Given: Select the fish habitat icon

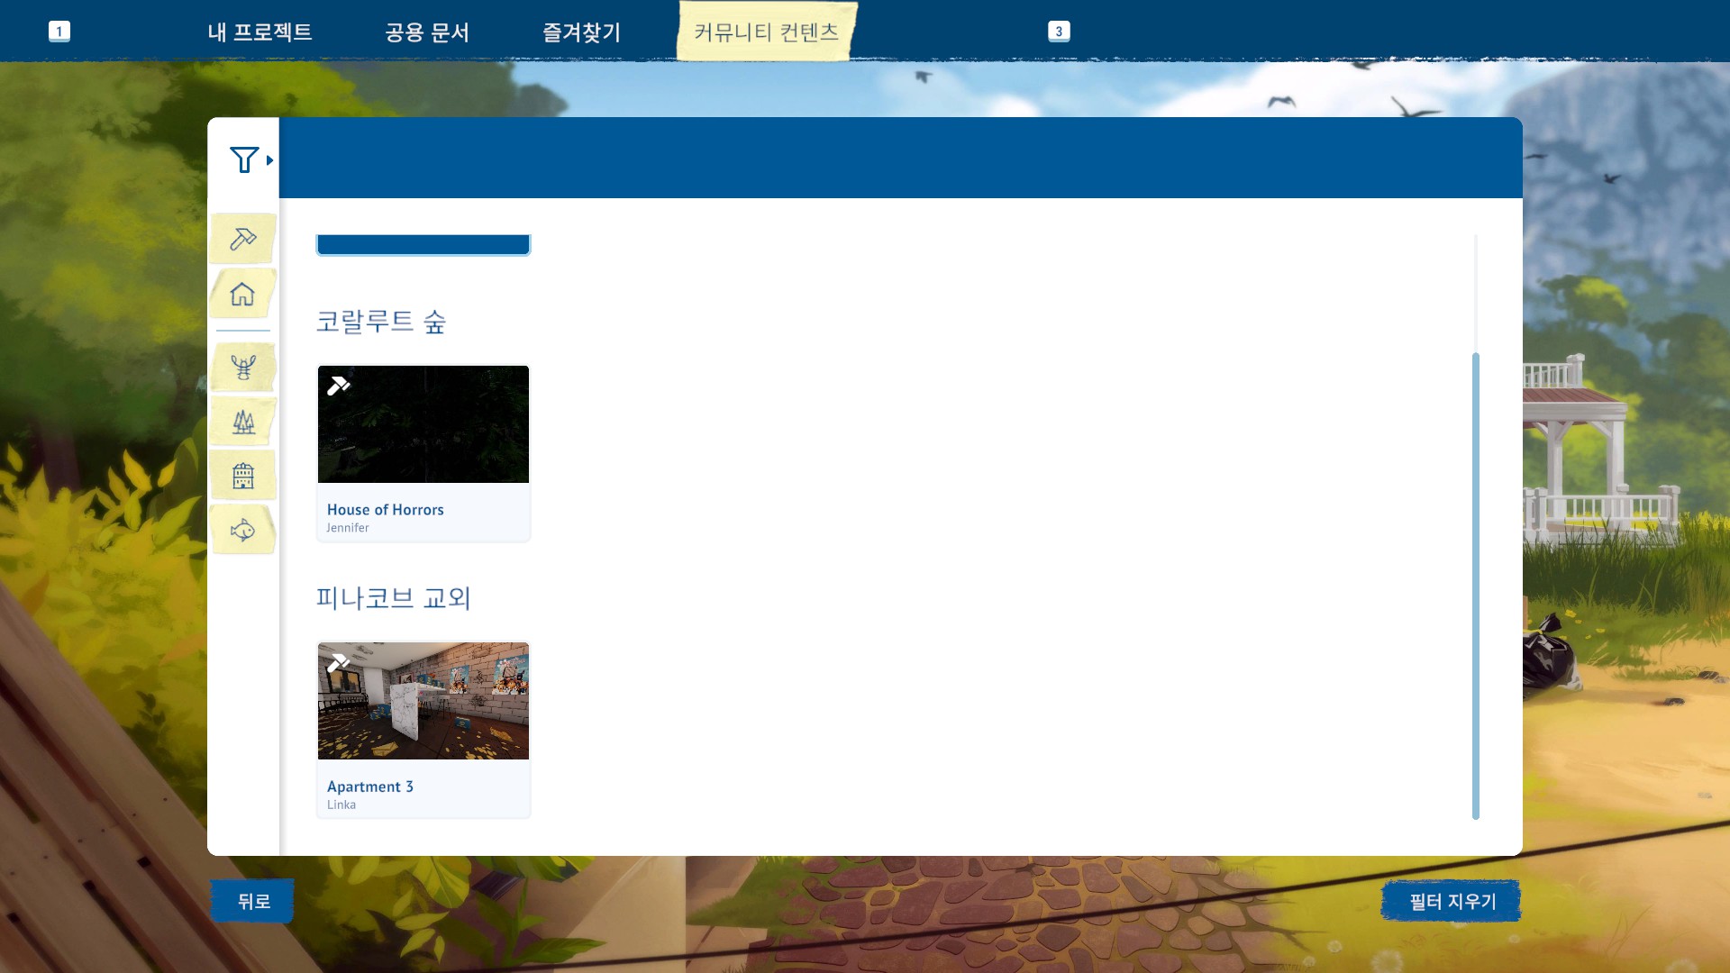Looking at the screenshot, I should (x=243, y=530).
